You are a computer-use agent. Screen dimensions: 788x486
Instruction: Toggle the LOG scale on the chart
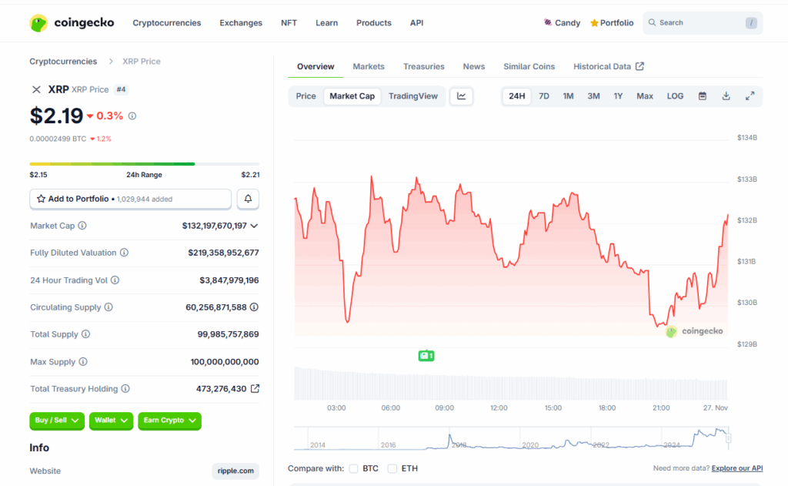coord(675,96)
